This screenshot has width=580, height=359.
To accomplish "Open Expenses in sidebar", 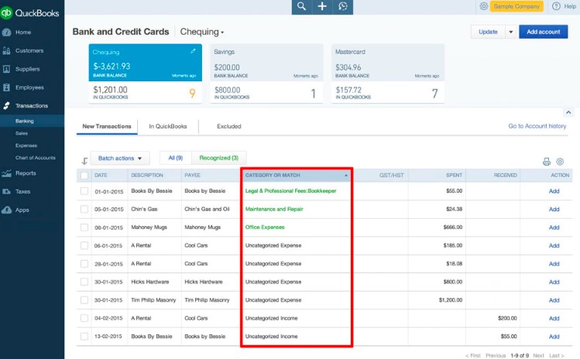I will point(26,145).
